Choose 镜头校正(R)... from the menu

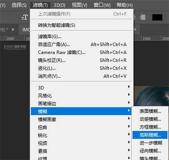81,60
